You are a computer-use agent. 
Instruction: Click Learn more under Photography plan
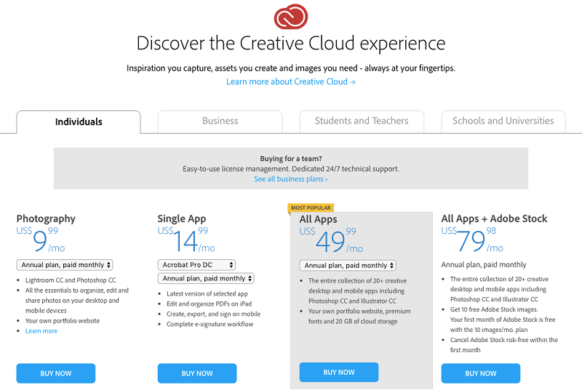tap(41, 331)
